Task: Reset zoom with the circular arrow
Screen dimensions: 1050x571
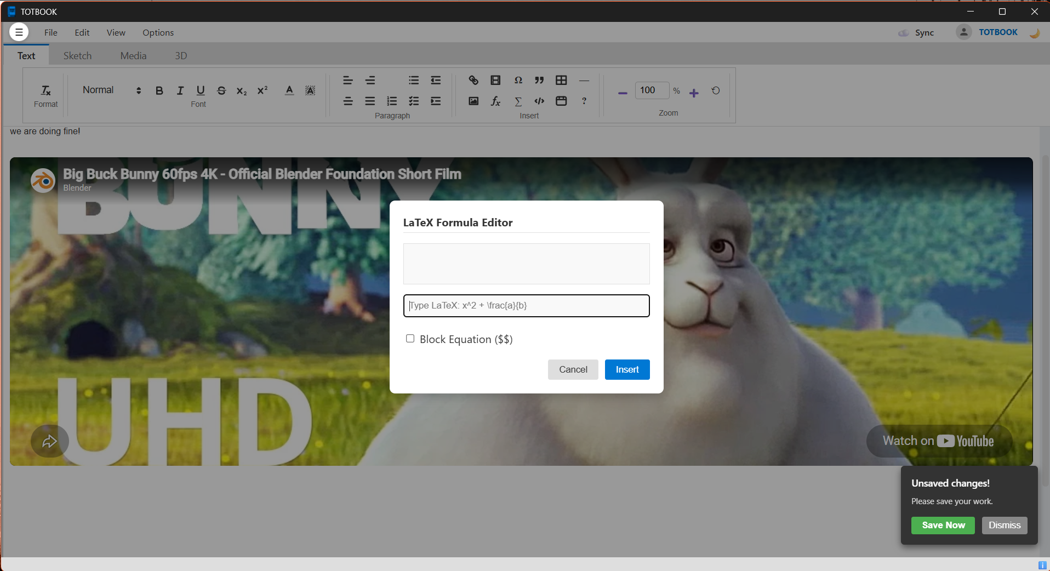Action: tap(716, 90)
